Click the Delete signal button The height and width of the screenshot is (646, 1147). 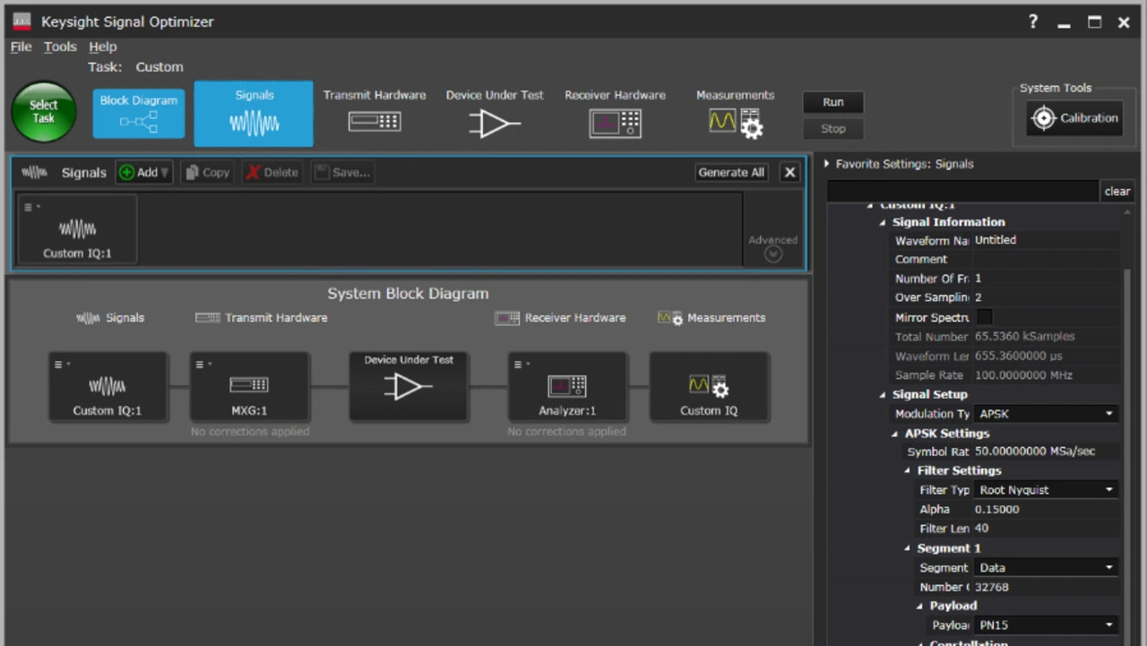point(272,173)
